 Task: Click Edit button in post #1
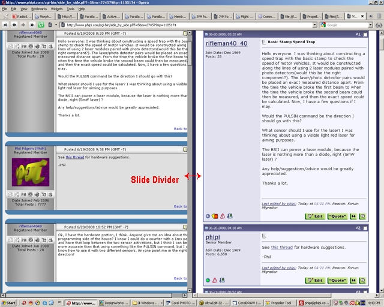tap(315, 216)
